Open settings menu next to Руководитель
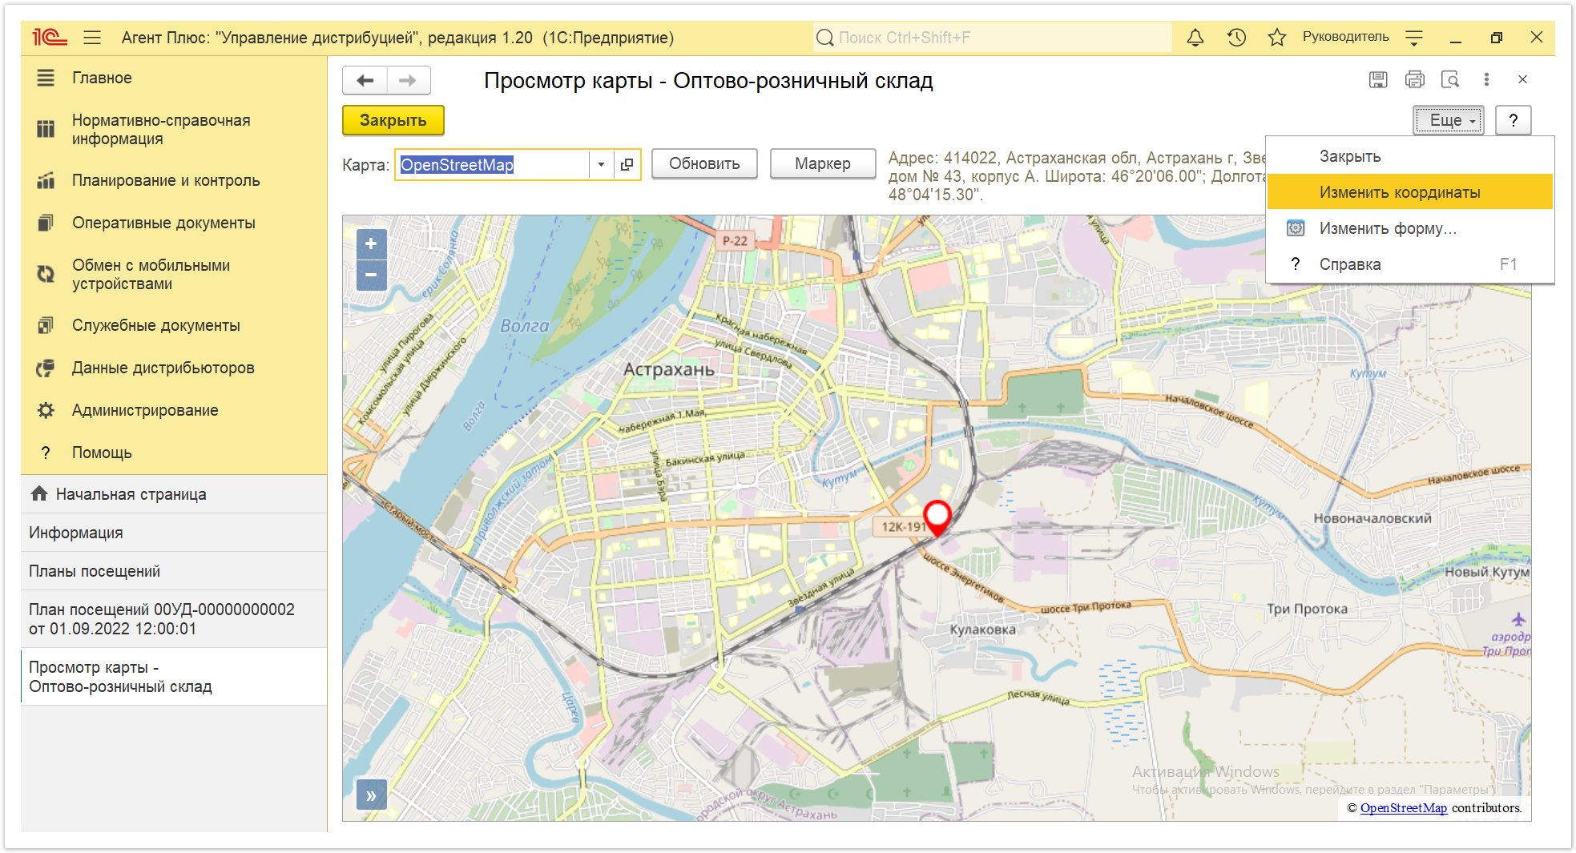 1414,38
